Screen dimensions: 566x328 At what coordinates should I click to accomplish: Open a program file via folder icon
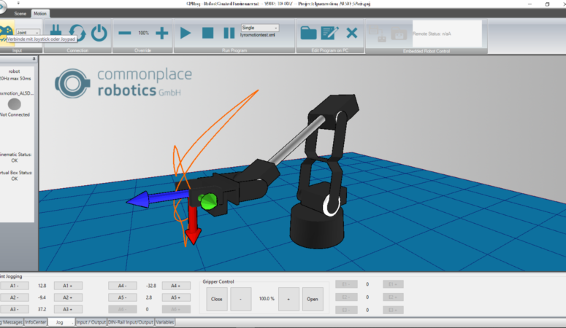[308, 33]
